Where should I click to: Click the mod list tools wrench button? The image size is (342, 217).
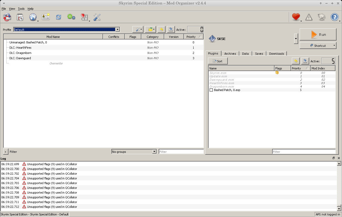pos(138,29)
